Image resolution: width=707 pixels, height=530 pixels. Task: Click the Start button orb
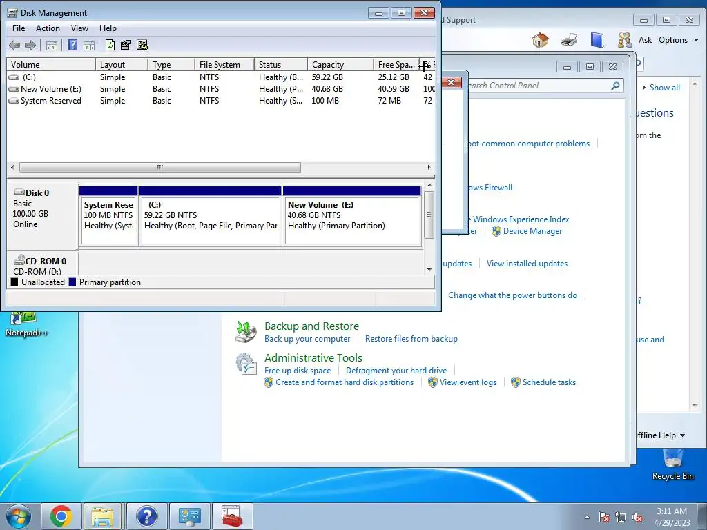pos(19,516)
